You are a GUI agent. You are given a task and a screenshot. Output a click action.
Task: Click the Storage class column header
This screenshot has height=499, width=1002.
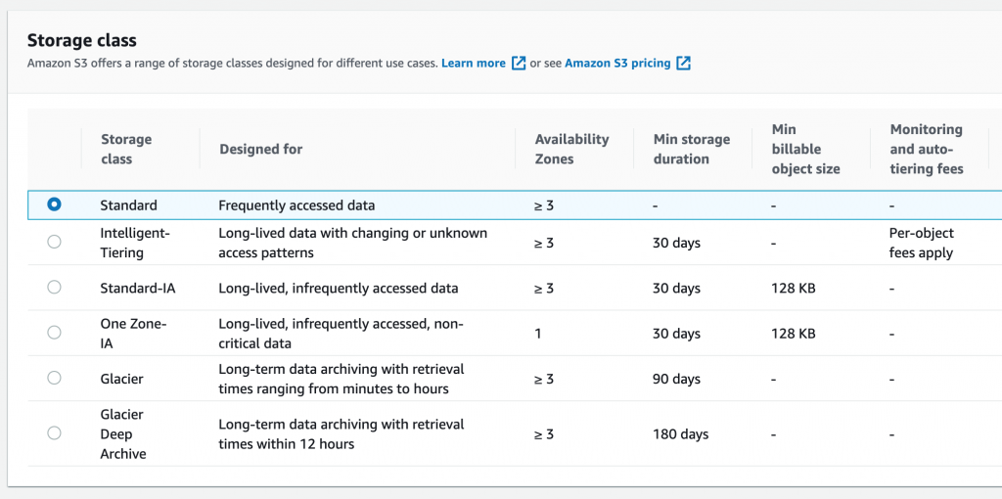pos(126,149)
